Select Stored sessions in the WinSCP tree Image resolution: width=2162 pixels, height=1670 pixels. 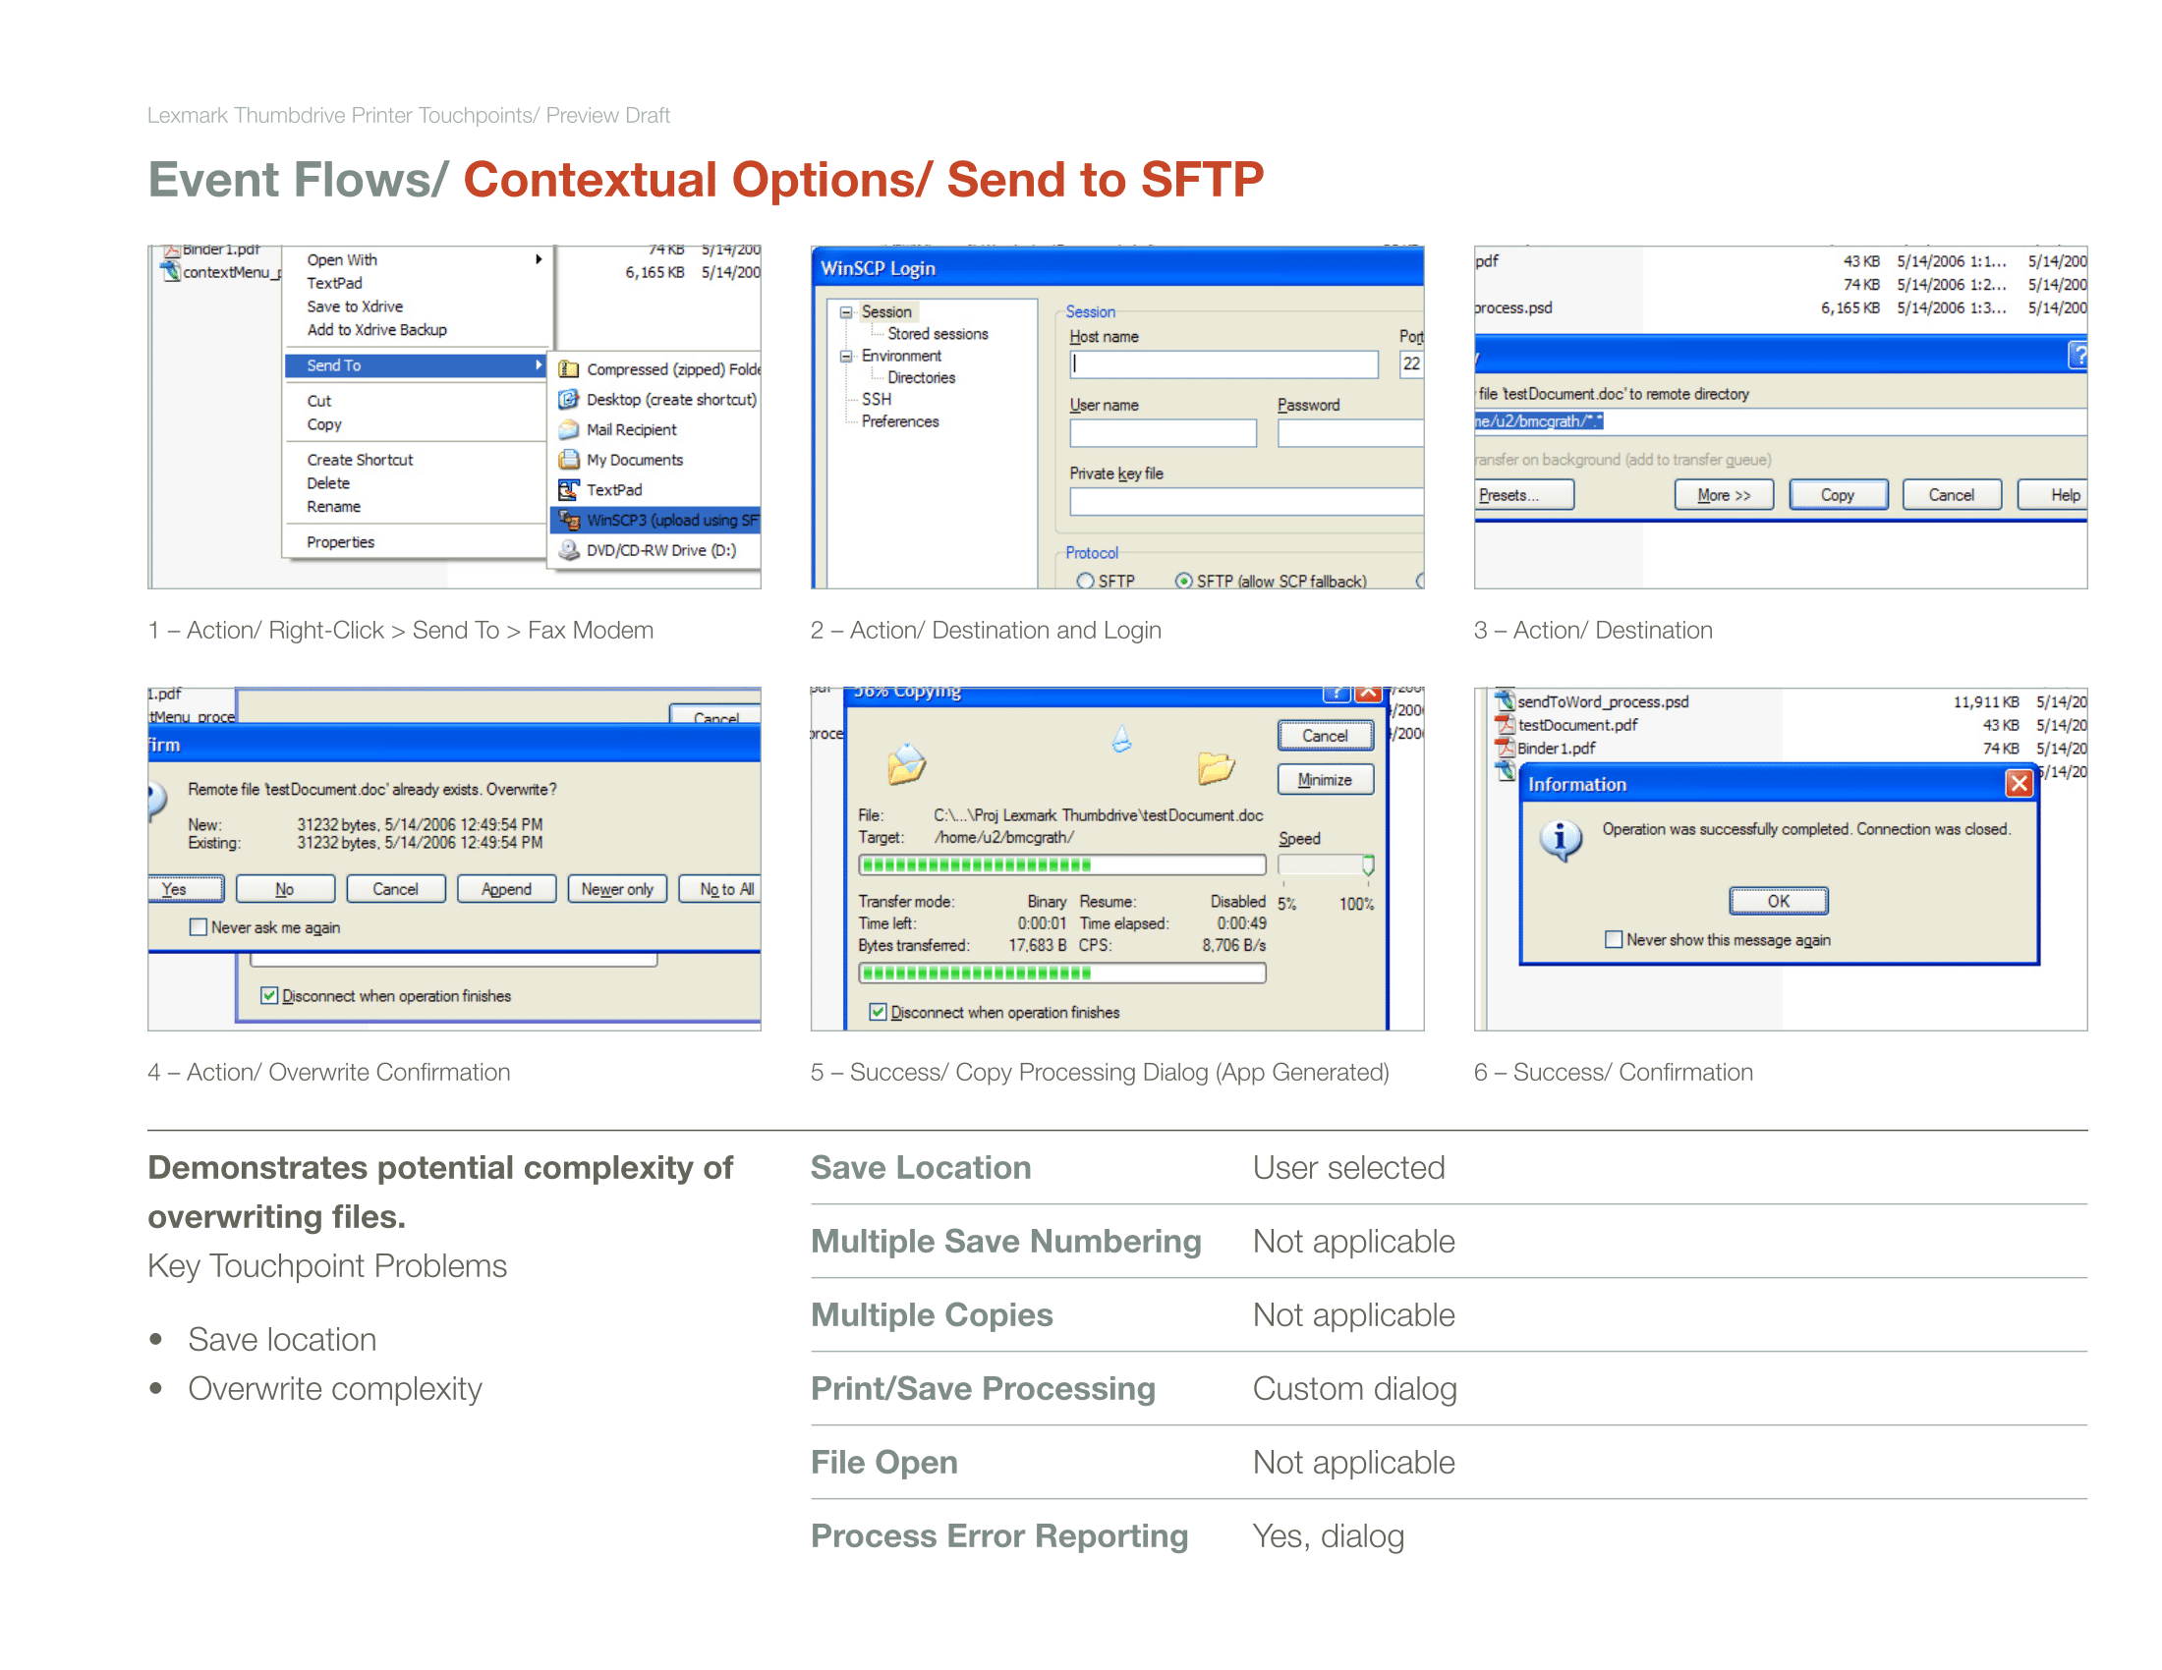tap(938, 334)
